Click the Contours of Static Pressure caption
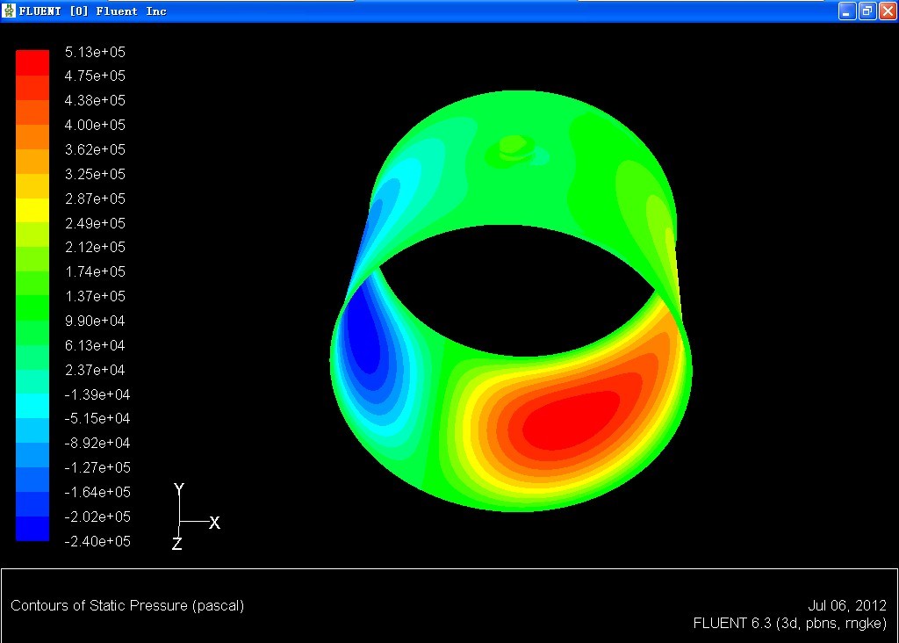899x643 pixels. (x=127, y=605)
